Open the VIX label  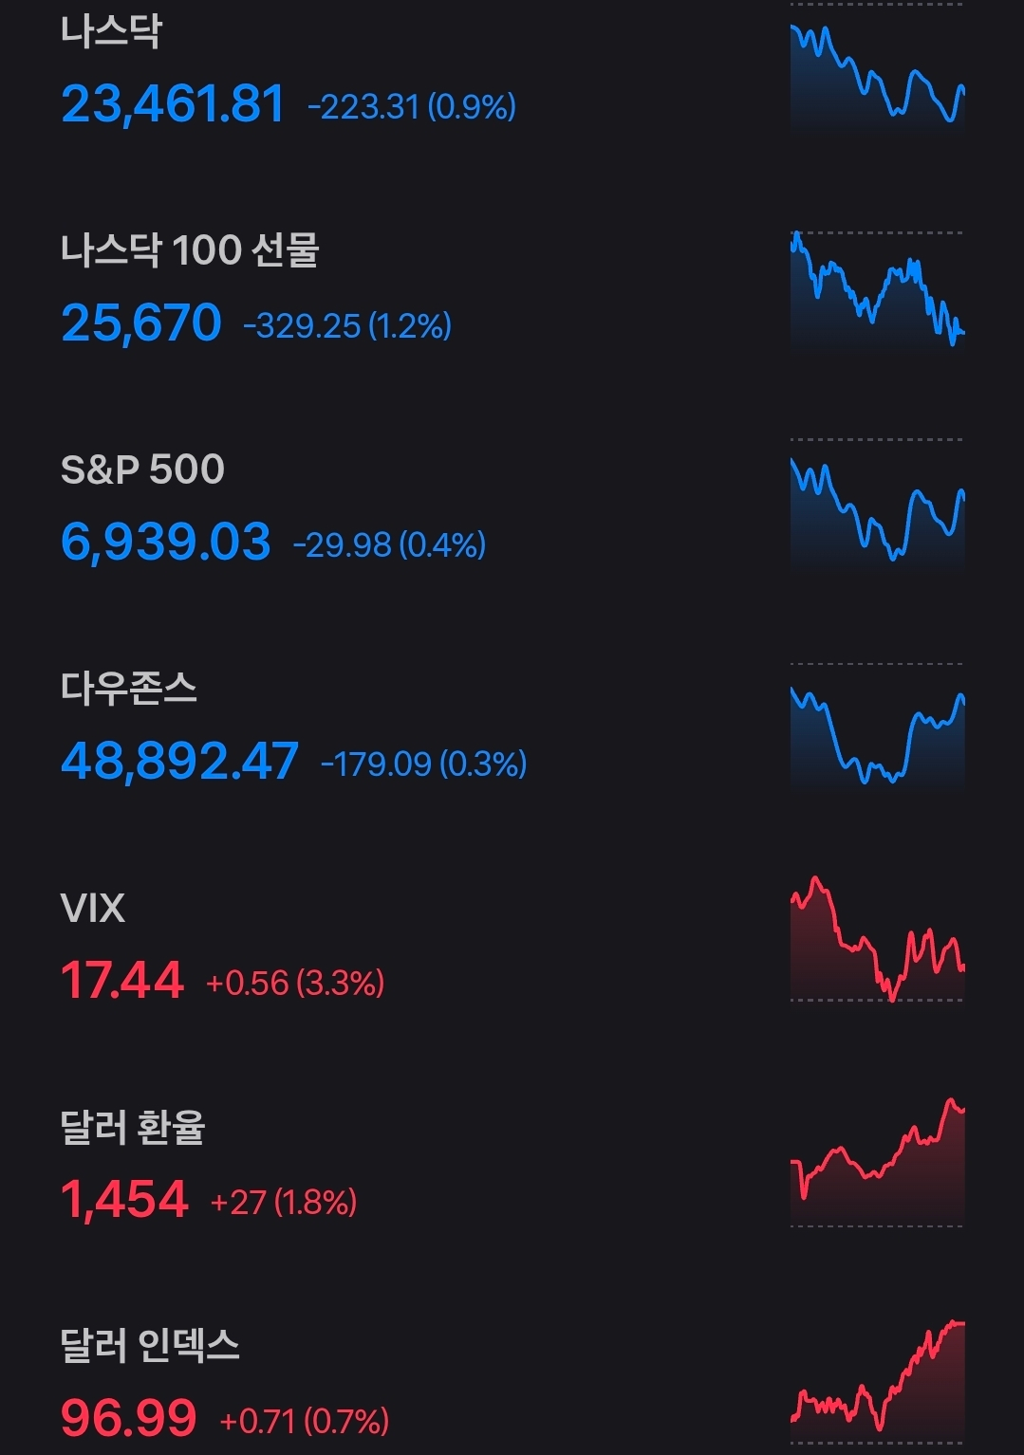pyautogui.click(x=92, y=909)
